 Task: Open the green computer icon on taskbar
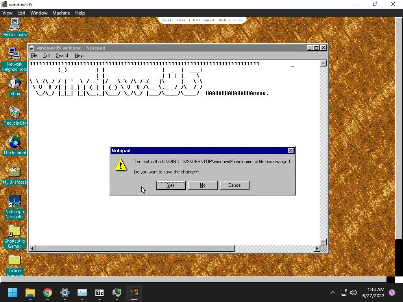pos(117,293)
